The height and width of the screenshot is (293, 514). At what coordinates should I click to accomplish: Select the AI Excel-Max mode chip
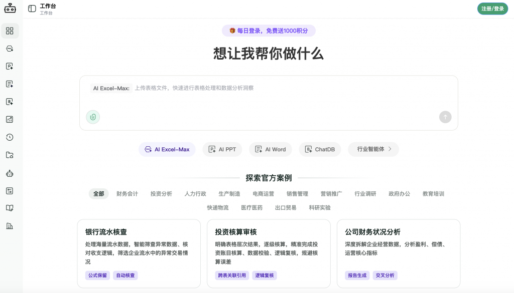pyautogui.click(x=167, y=149)
